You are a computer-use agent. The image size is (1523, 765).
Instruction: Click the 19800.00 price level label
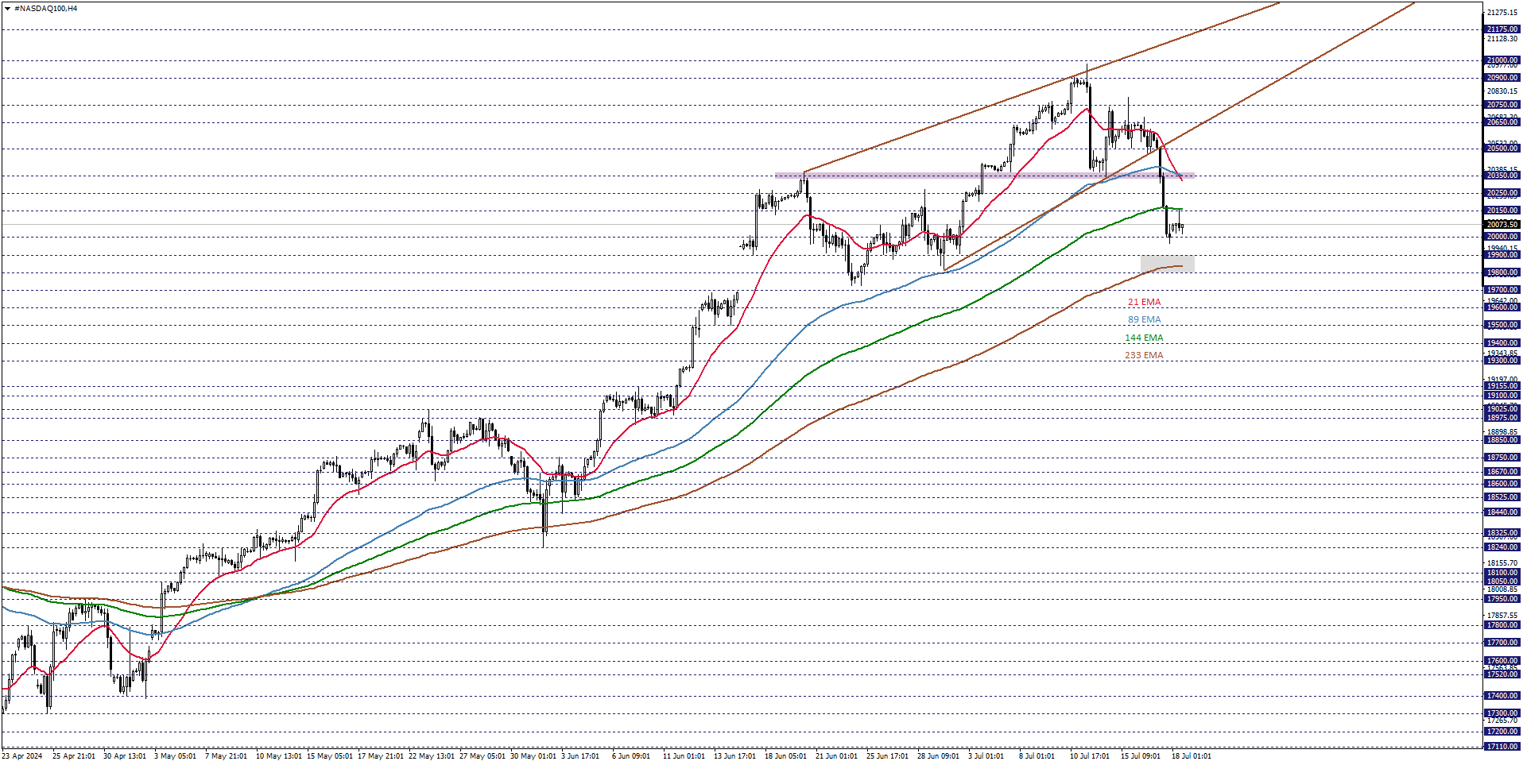pyautogui.click(x=1502, y=272)
